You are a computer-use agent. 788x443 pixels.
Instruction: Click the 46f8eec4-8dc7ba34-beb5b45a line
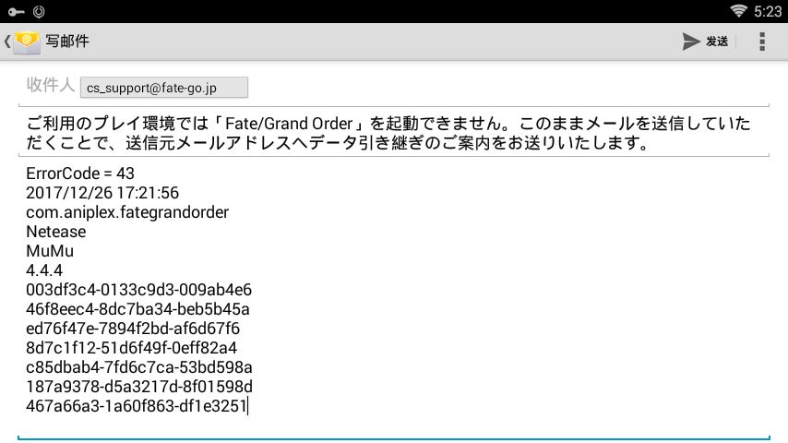click(x=137, y=309)
